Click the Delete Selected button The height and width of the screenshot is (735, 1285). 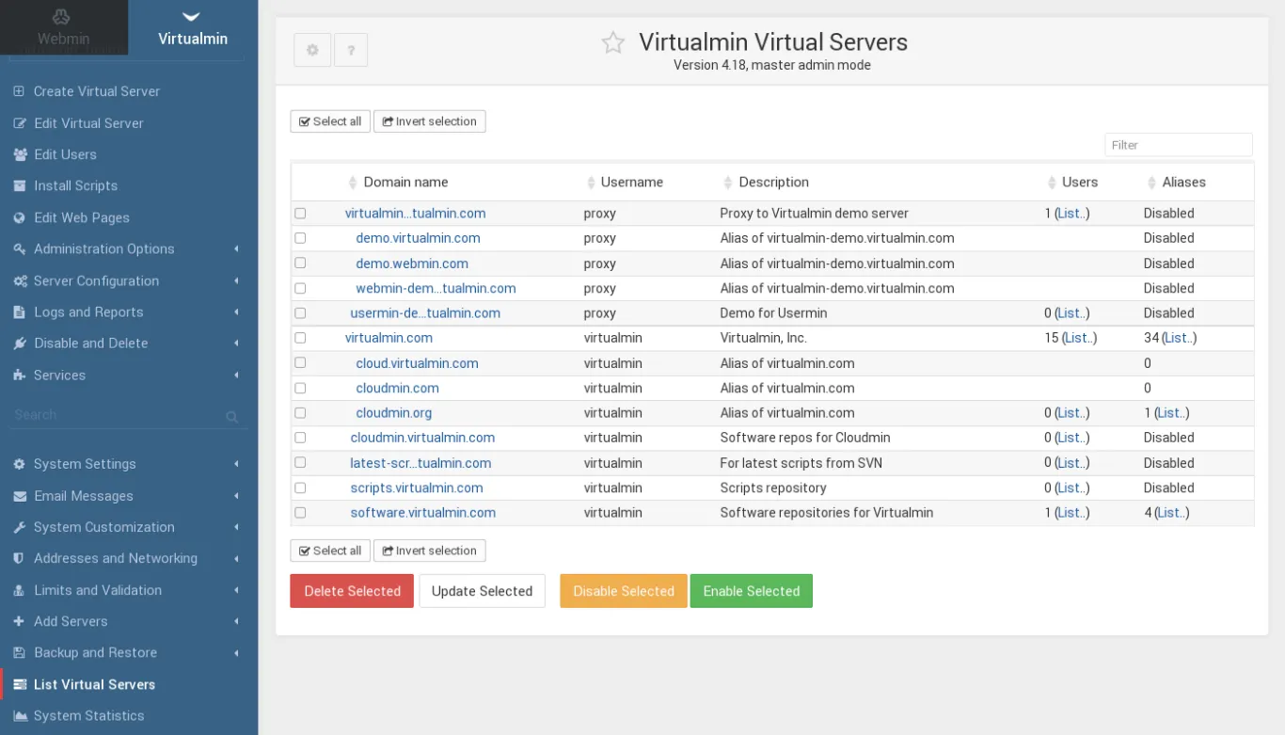[351, 590]
